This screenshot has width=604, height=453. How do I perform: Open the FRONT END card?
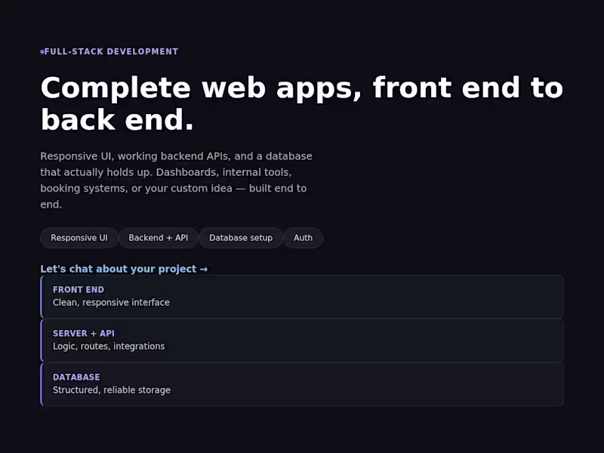coord(302,297)
